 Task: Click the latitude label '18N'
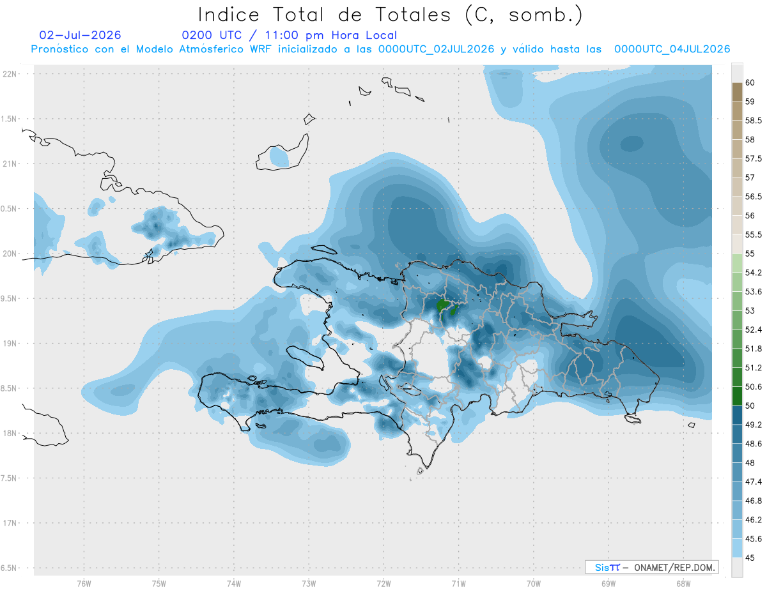(x=9, y=434)
